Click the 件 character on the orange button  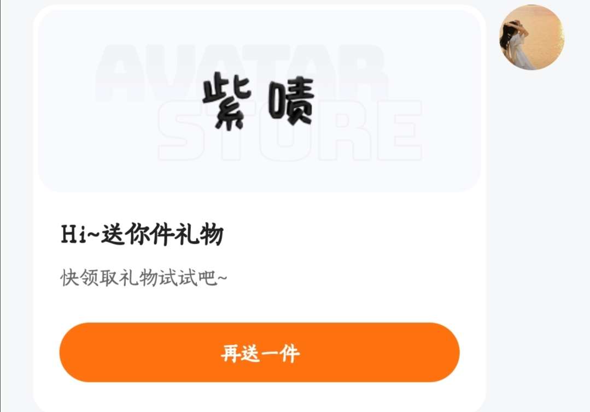tap(290, 353)
